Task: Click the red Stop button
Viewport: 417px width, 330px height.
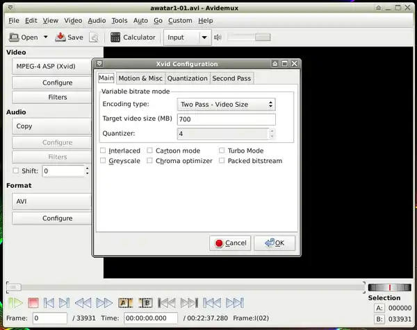Action: (33, 303)
